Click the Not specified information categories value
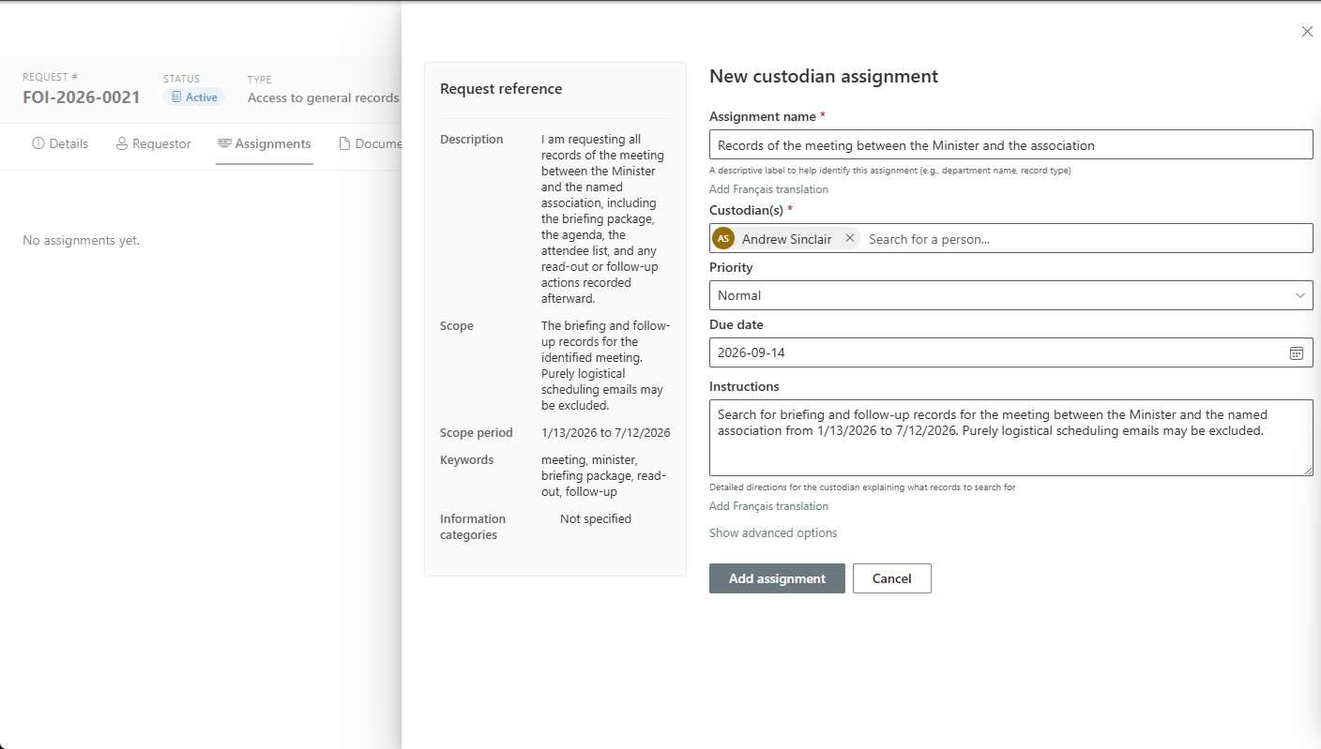The image size is (1321, 749). pos(596,518)
